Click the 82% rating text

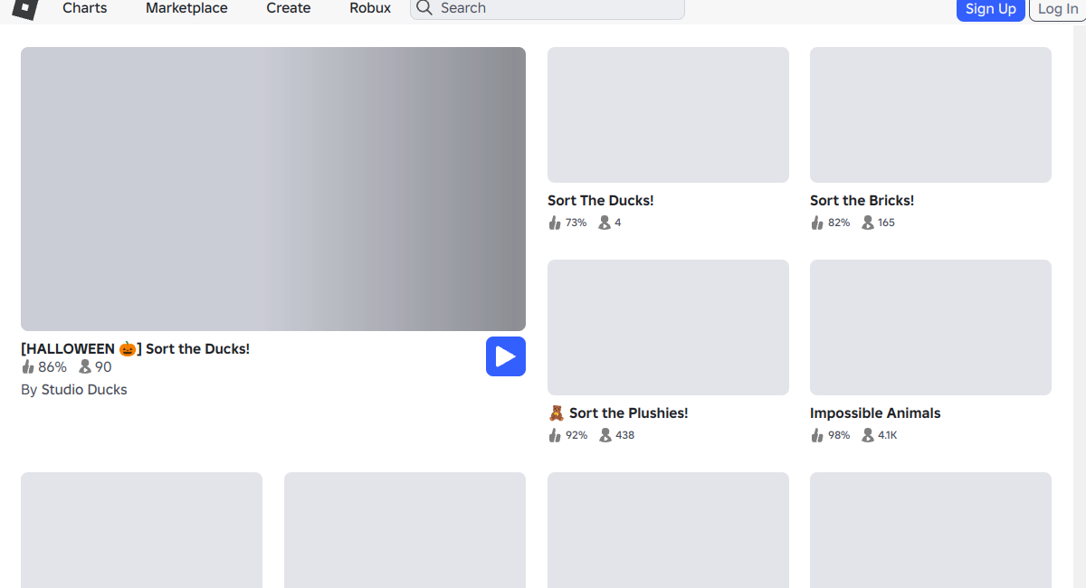[839, 223]
